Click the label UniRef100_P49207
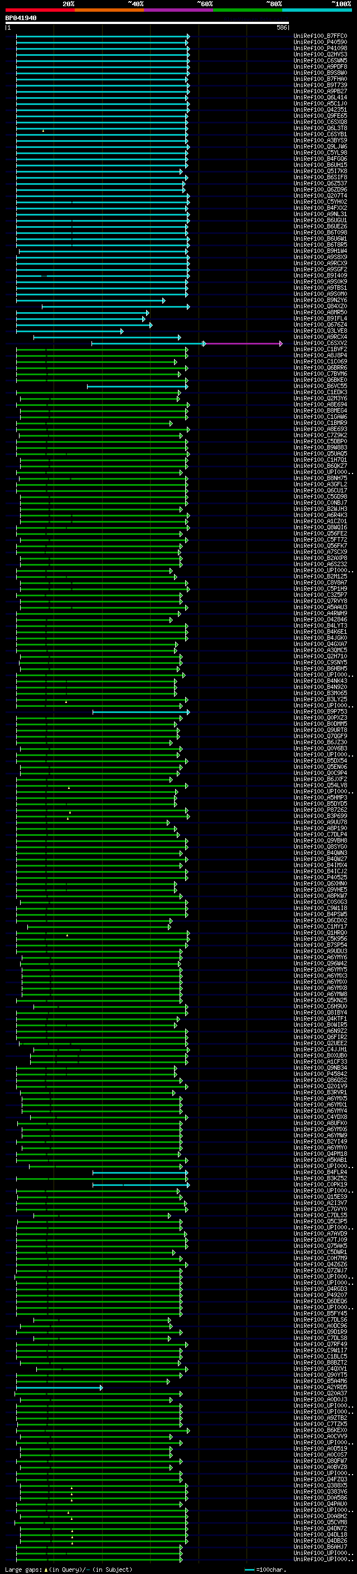The width and height of the screenshot is (357, 1574). click(x=320, y=1295)
